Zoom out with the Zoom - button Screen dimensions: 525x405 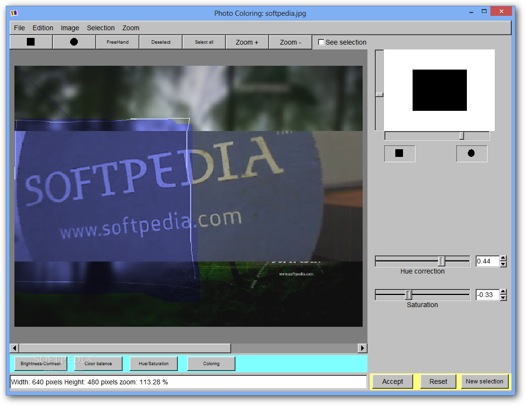[290, 42]
